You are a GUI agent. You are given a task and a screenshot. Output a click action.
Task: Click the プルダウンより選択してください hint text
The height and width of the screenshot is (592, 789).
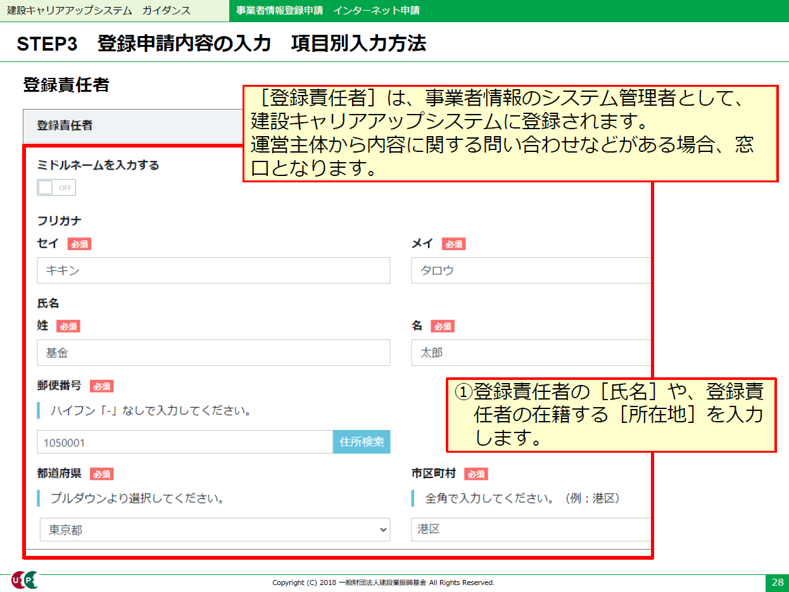tap(138, 498)
